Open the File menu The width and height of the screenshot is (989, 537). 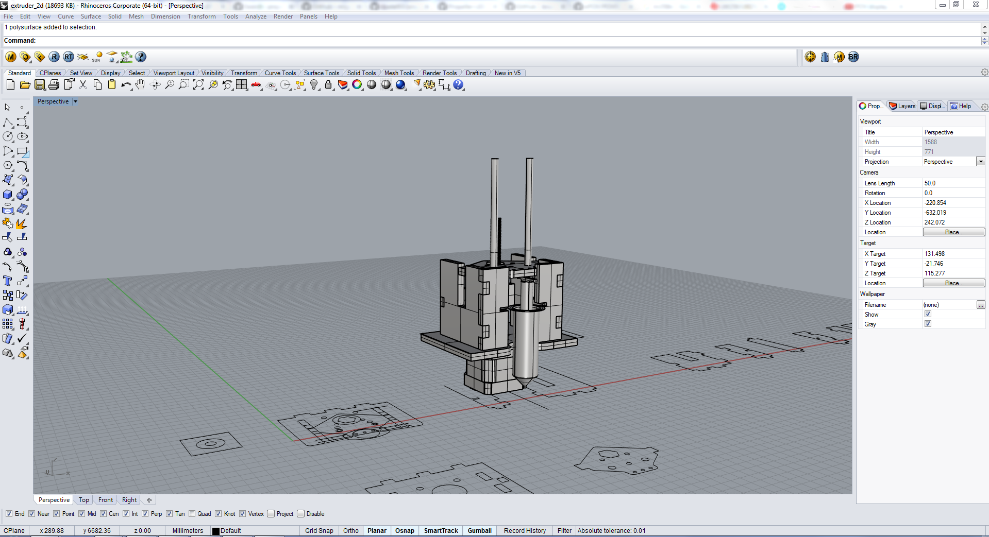pyautogui.click(x=8, y=16)
